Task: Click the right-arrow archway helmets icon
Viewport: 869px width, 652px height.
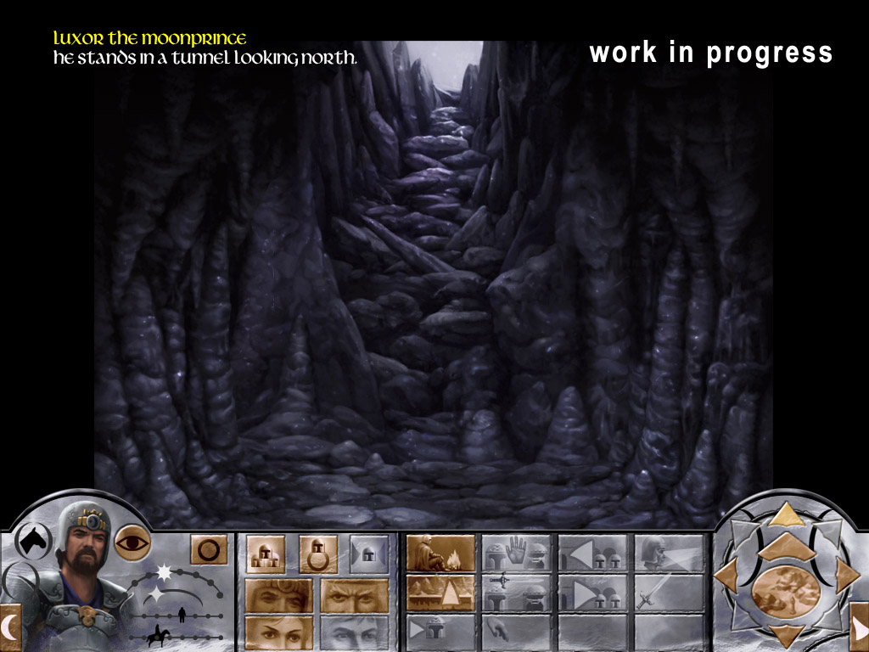Action: pos(592,593)
